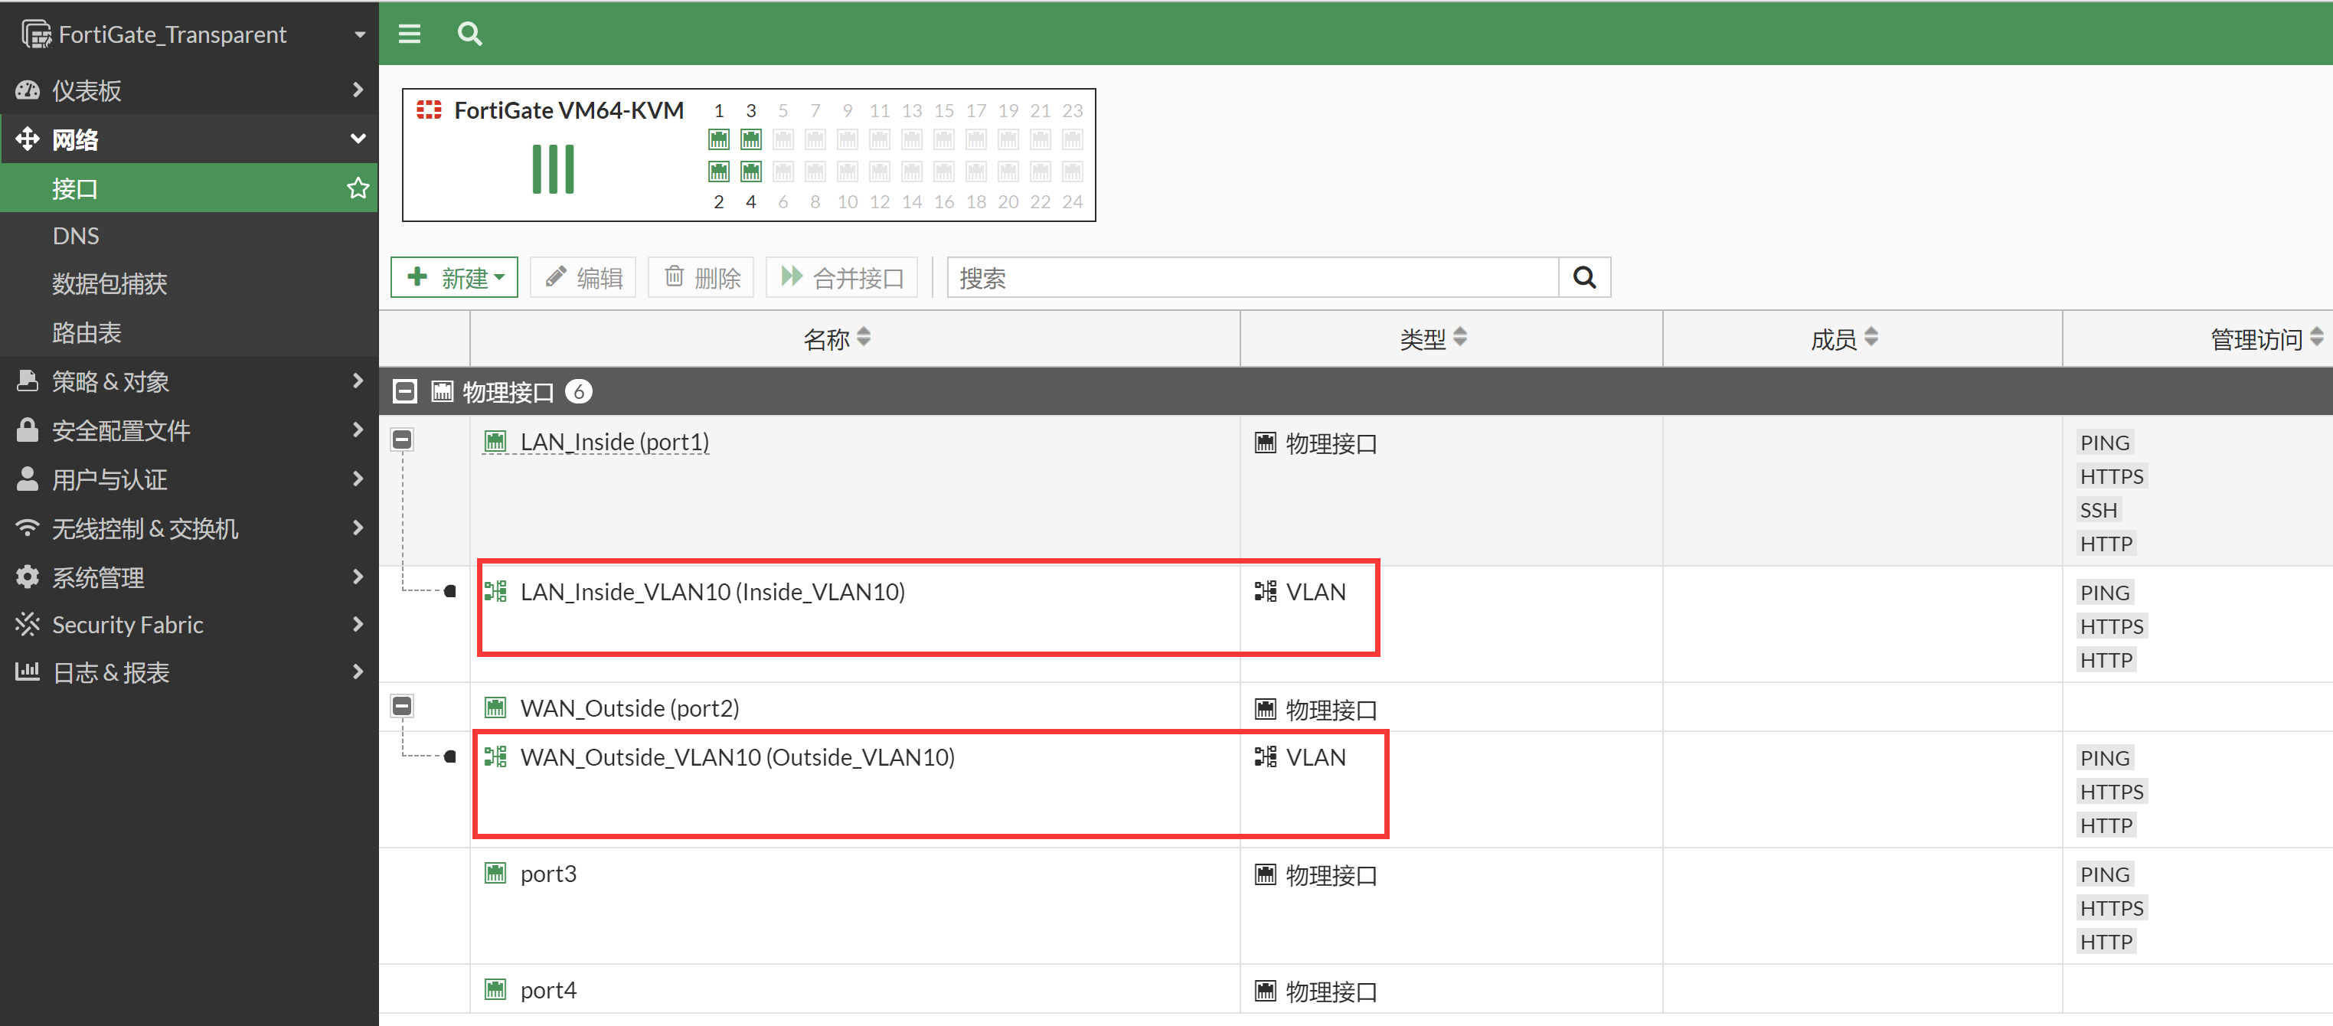
Task: Open FortiGate_Transparent VDOM dropdown
Action: click(x=188, y=34)
